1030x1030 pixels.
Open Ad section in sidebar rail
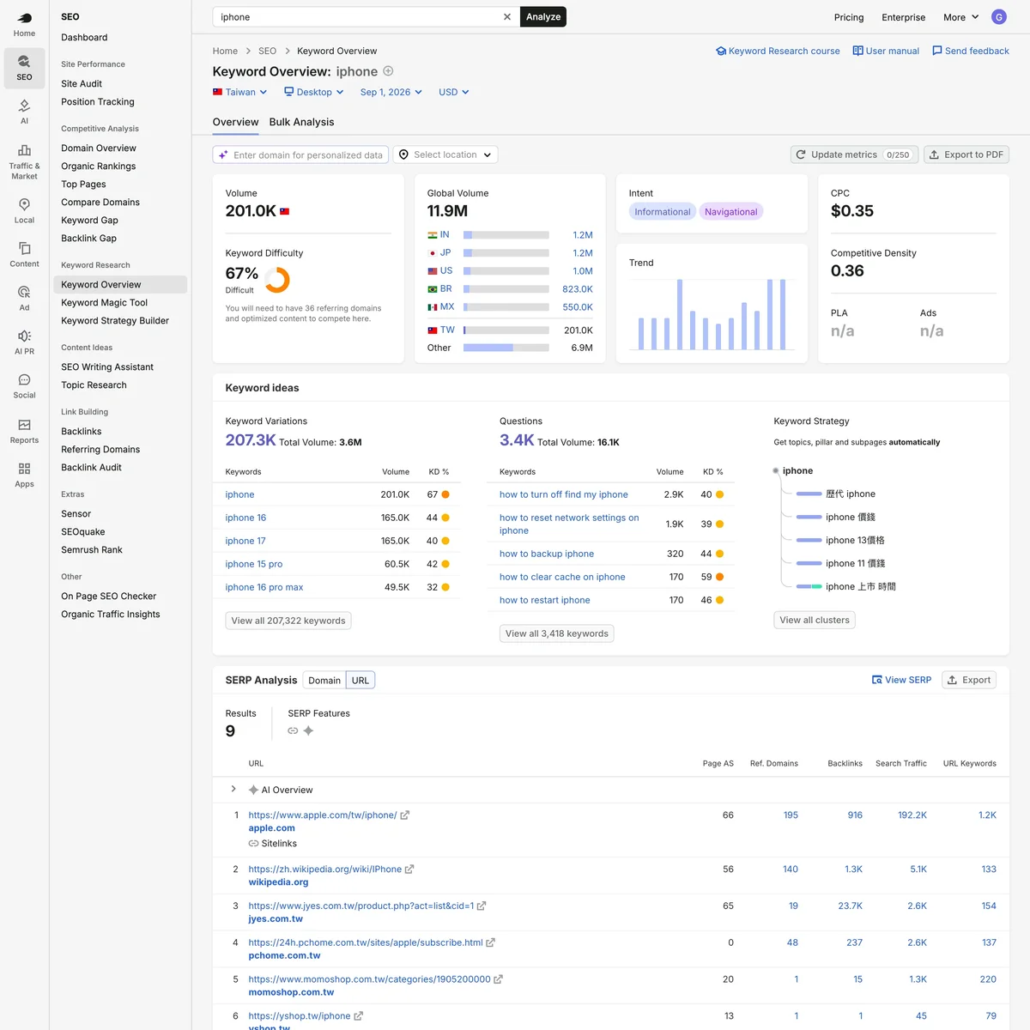coord(24,298)
